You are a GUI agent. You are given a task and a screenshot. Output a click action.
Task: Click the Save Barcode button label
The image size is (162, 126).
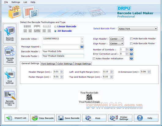pyautogui.click(x=72, y=118)
